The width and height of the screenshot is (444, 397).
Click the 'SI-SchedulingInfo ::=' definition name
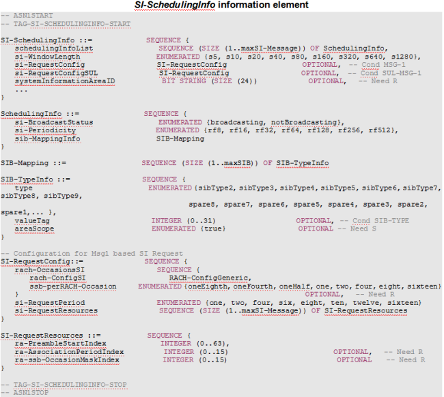(x=46, y=40)
